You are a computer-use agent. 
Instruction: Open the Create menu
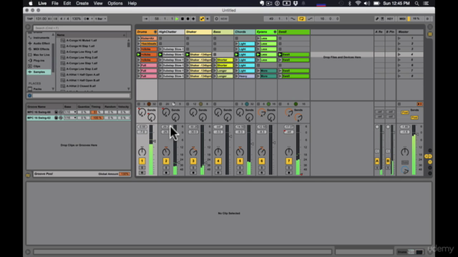point(82,4)
